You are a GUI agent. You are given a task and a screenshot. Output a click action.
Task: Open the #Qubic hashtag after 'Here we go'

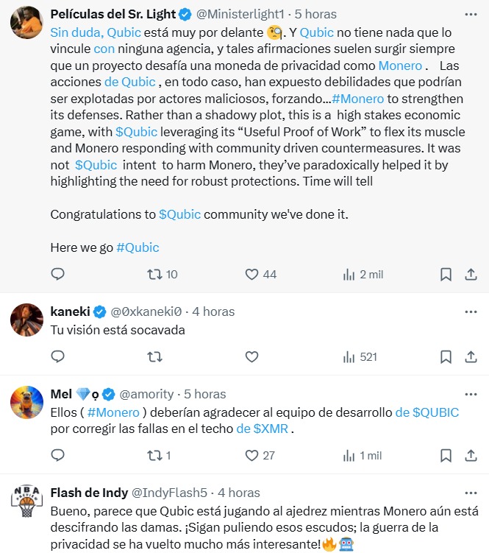click(x=138, y=247)
